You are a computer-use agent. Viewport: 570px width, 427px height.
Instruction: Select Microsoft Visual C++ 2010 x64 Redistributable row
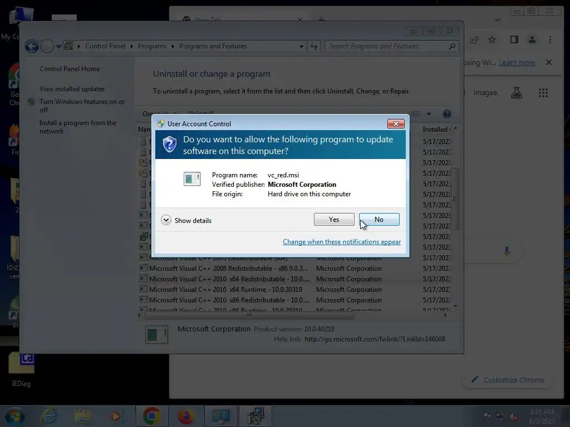294,279
